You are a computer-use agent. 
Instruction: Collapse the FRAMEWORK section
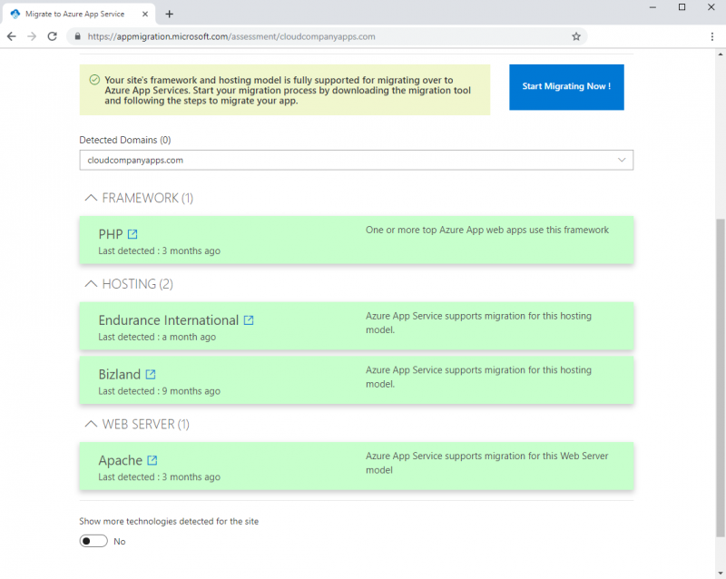(91, 197)
